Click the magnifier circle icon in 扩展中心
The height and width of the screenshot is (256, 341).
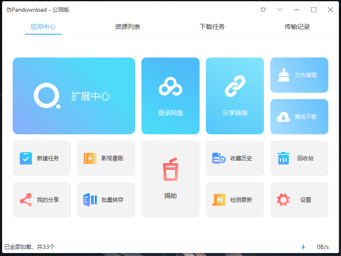[47, 96]
